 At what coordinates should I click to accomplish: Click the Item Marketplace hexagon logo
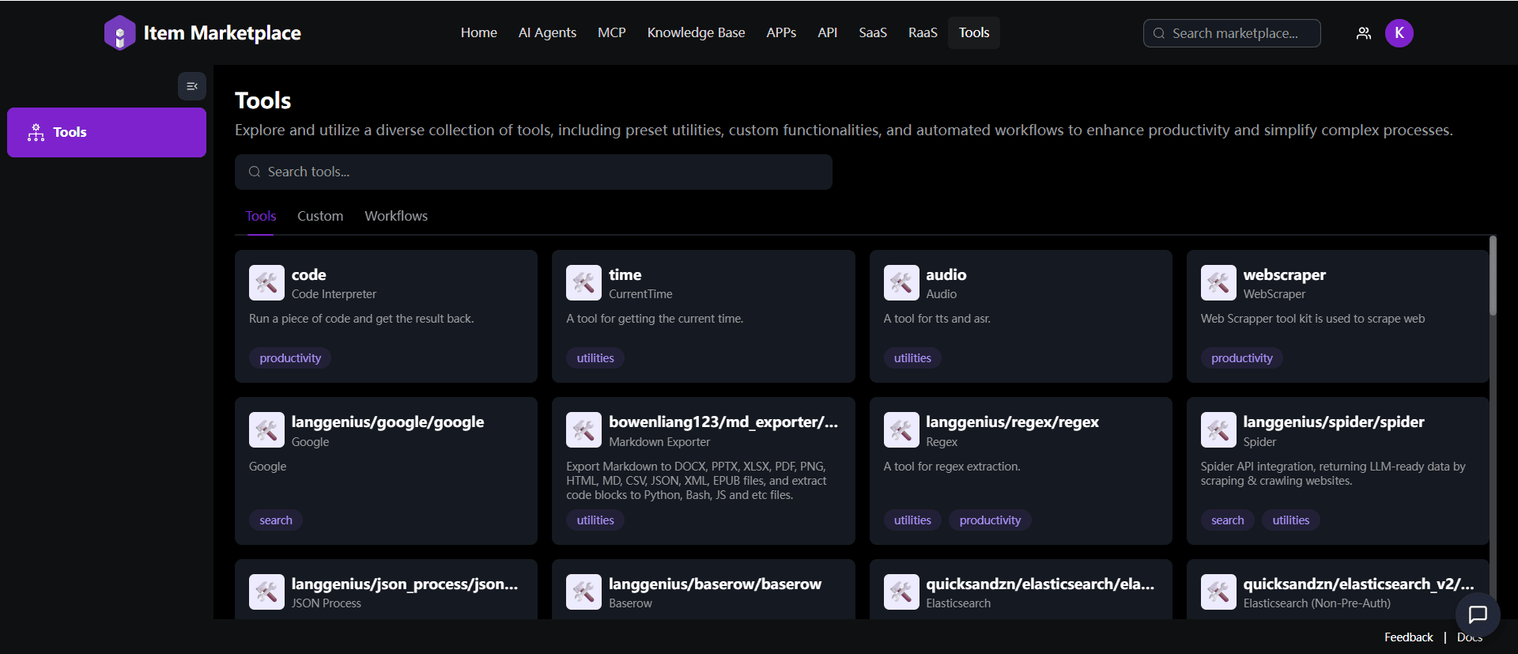click(x=119, y=33)
